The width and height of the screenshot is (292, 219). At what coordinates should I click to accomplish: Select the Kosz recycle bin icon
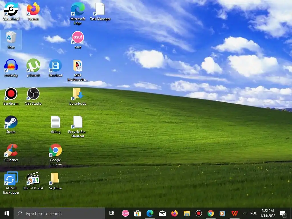point(11,40)
